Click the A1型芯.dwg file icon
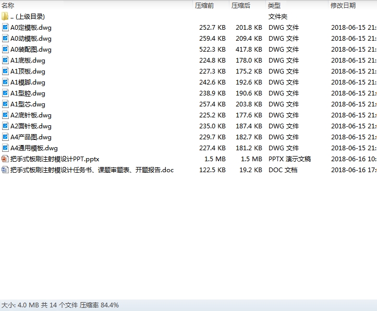 click(5, 104)
